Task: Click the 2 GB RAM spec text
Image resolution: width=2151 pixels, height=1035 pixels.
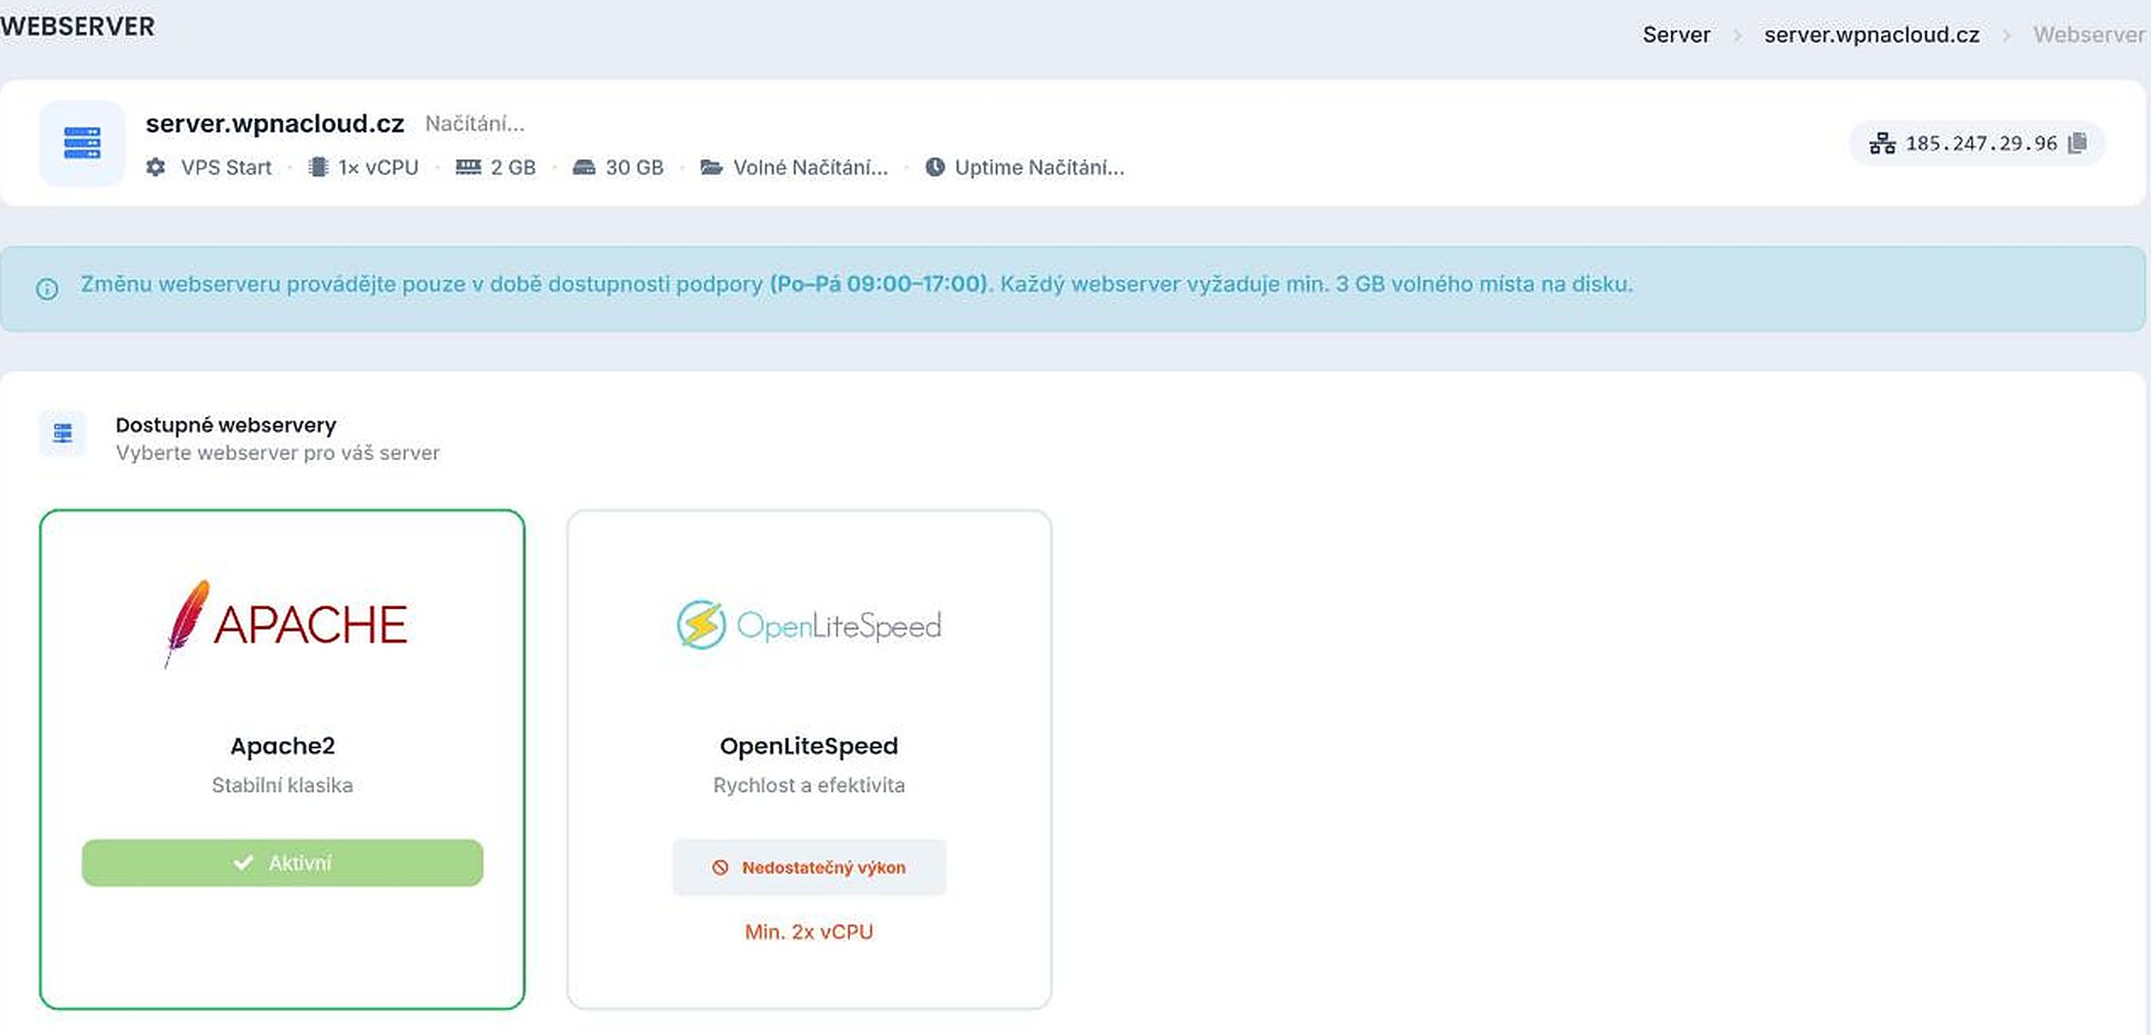Action: pyautogui.click(x=513, y=167)
